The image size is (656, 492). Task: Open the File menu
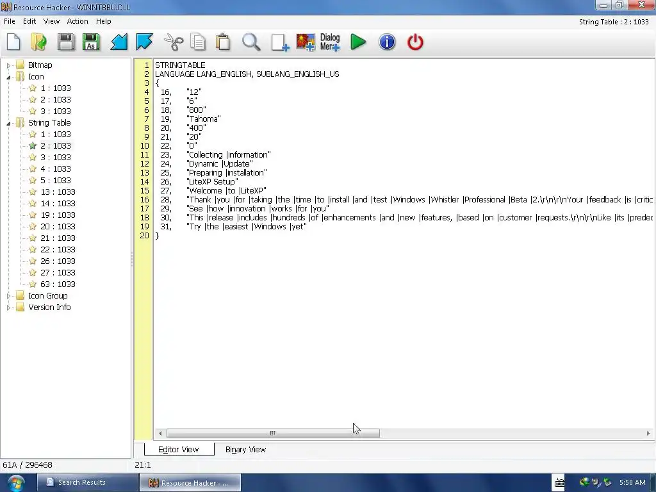[x=9, y=21]
